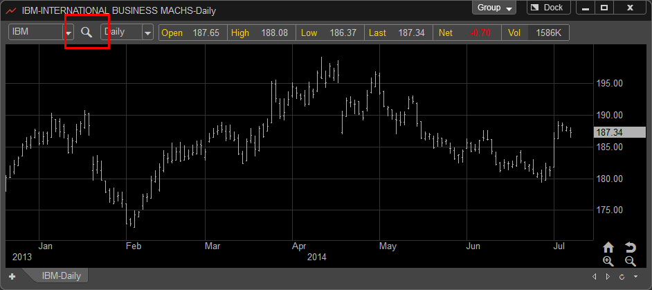
Task: Click into the IBM symbol input field
Action: pyautogui.click(x=36, y=33)
